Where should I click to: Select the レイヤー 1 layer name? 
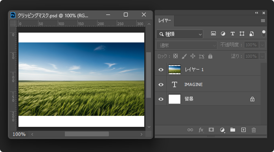(x=194, y=70)
